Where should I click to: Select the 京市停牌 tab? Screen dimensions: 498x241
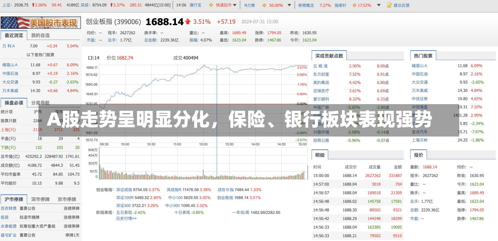point(67,199)
